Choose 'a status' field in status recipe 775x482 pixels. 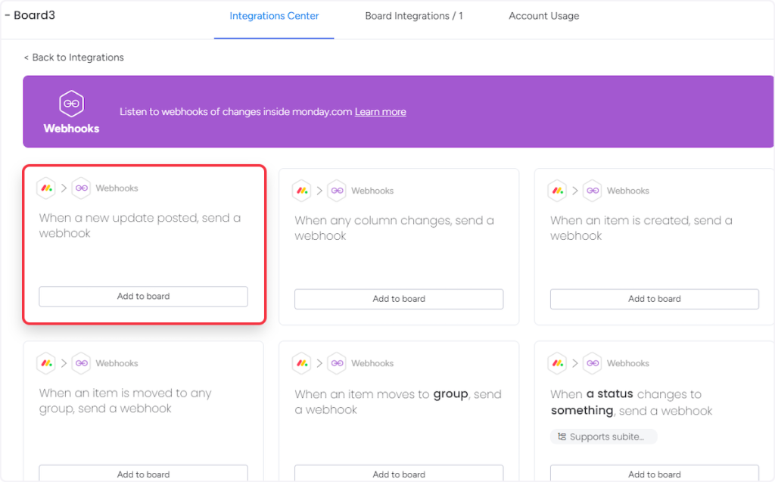(609, 394)
